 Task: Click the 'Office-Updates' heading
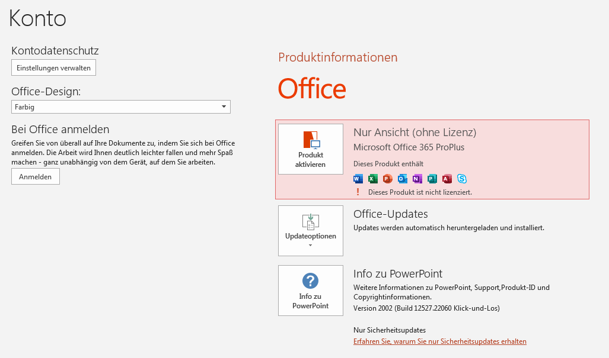click(390, 214)
